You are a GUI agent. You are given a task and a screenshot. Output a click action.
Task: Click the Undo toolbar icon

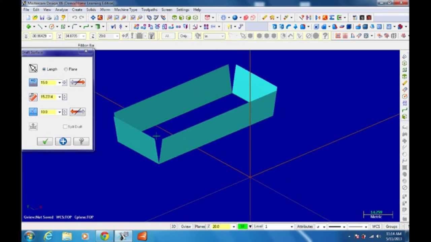tap(74, 18)
